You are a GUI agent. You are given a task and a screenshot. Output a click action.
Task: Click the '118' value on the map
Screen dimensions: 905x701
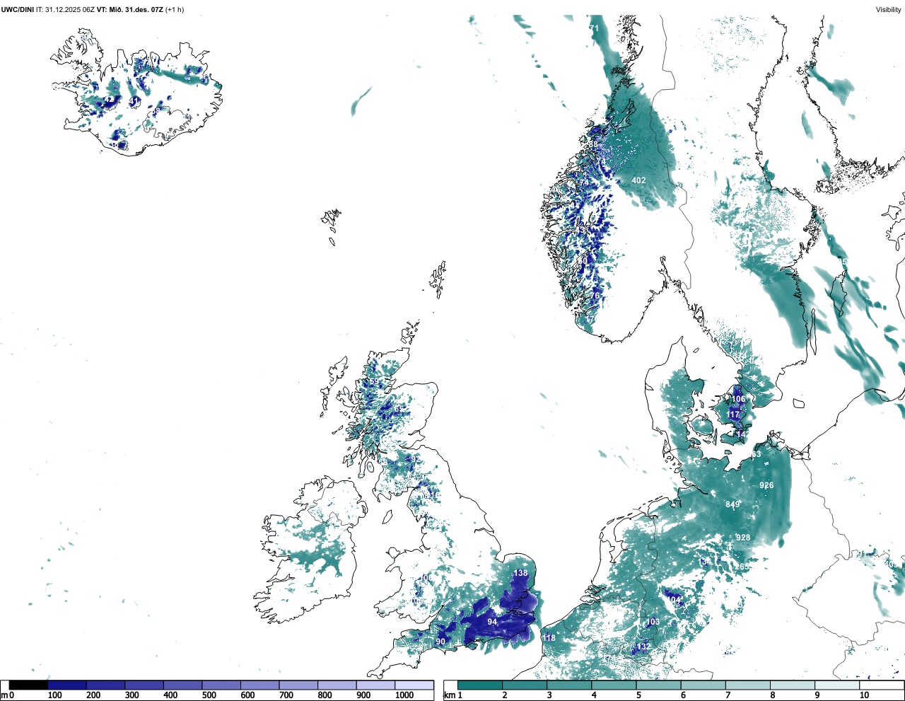549,638
